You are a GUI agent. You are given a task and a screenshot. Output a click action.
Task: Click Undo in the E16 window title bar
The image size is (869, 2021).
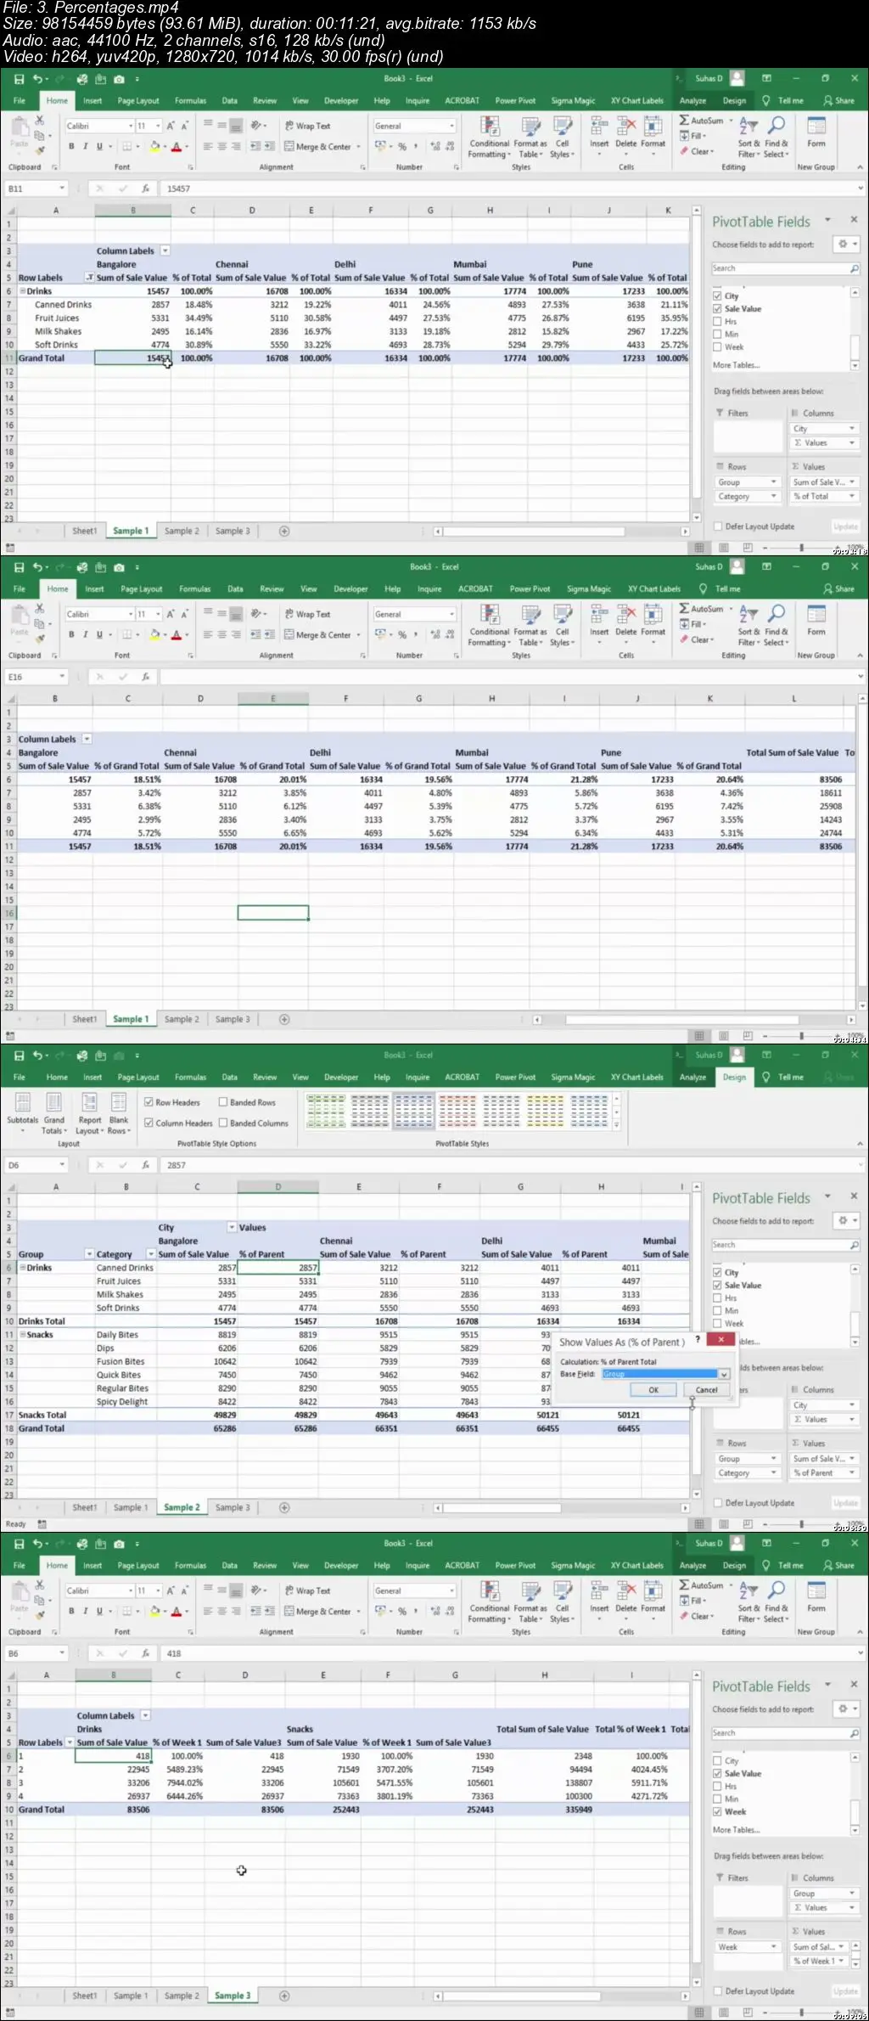pos(37,567)
